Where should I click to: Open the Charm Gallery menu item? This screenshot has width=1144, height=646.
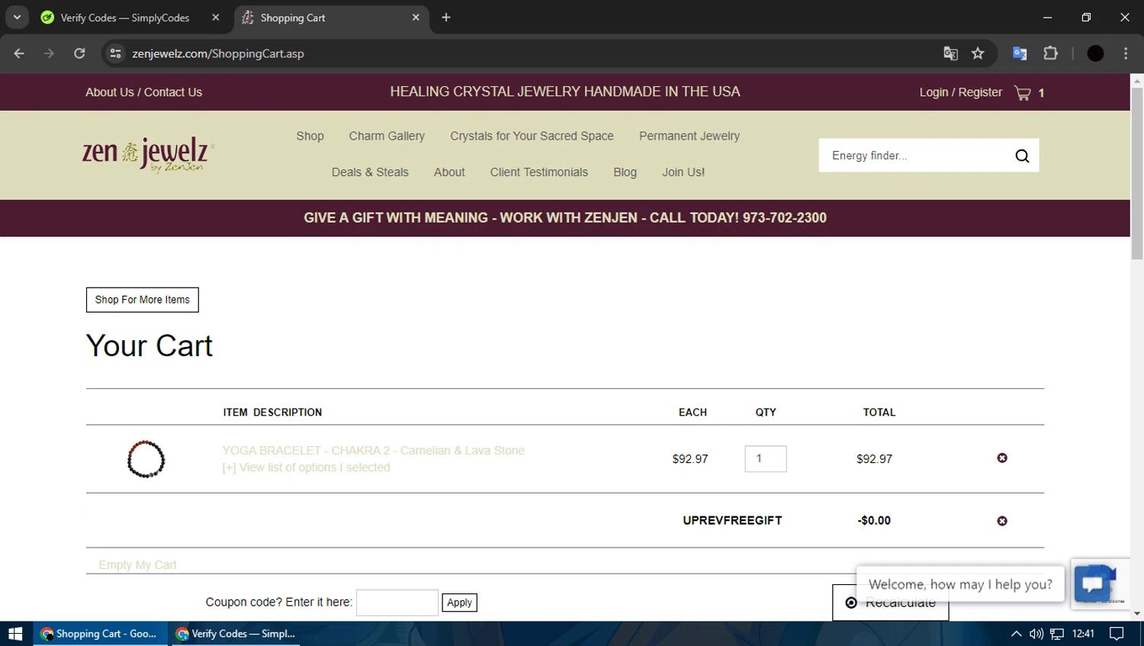click(x=387, y=136)
